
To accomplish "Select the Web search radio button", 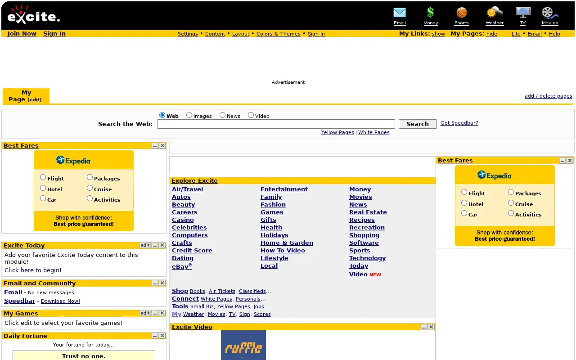I will pyautogui.click(x=162, y=115).
